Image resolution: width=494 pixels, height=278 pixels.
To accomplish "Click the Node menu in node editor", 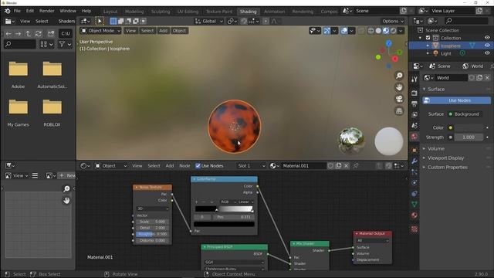I will tap(184, 166).
